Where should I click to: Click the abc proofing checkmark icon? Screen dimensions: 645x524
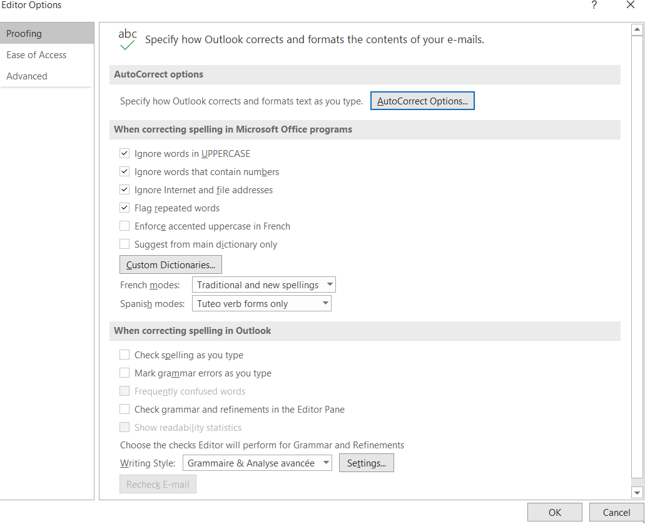tap(128, 39)
